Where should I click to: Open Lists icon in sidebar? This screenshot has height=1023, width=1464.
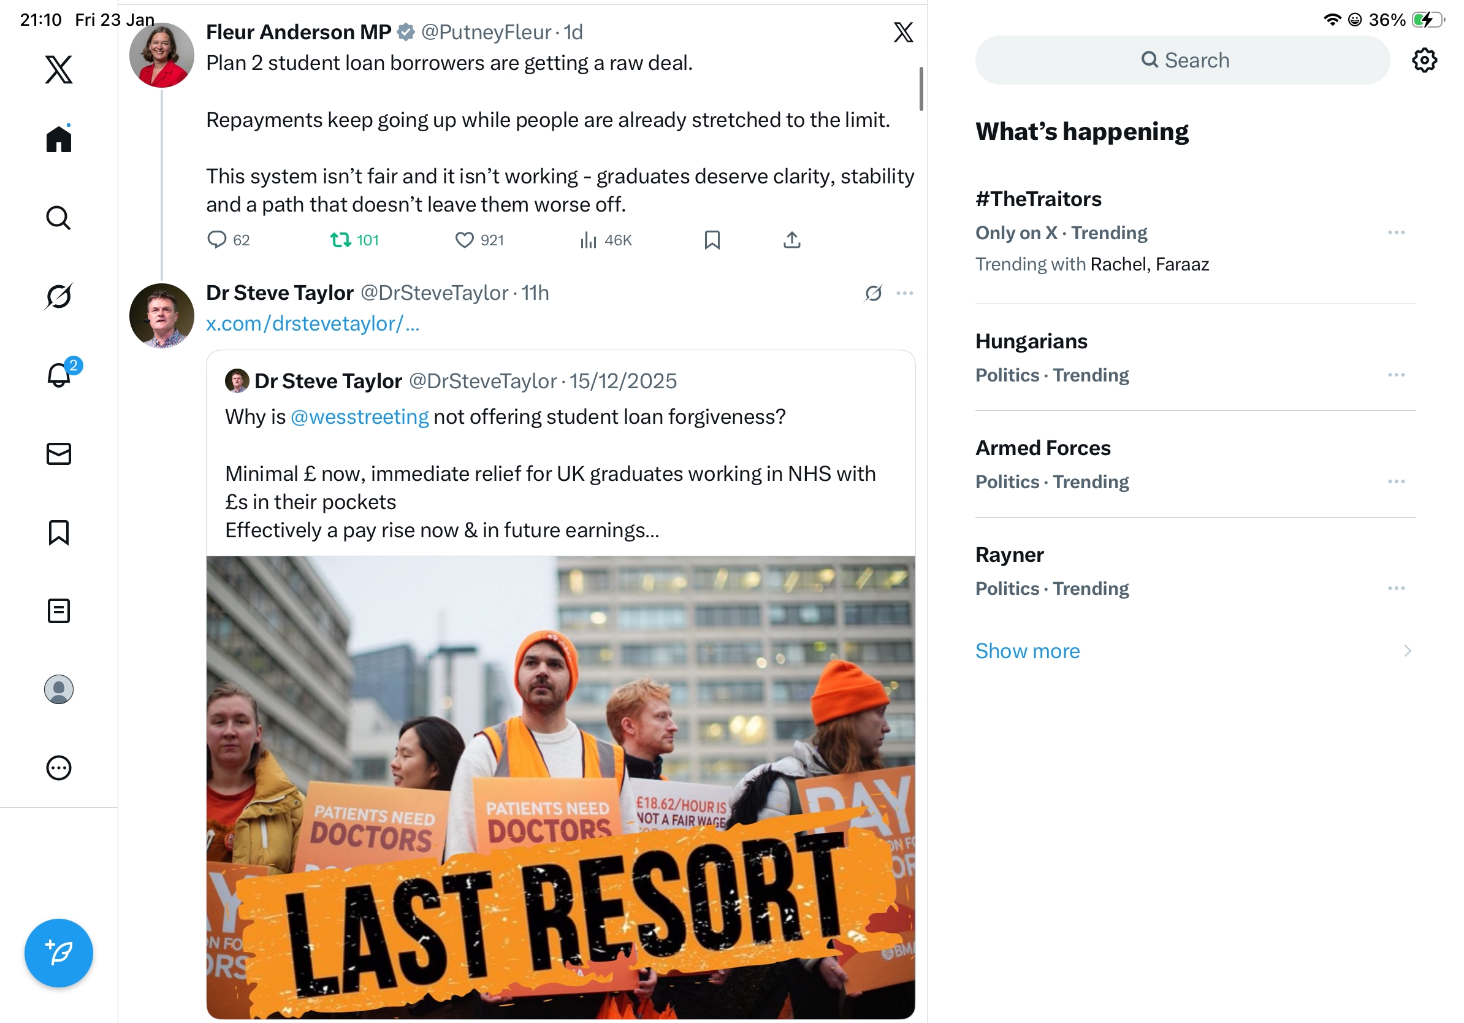(59, 611)
